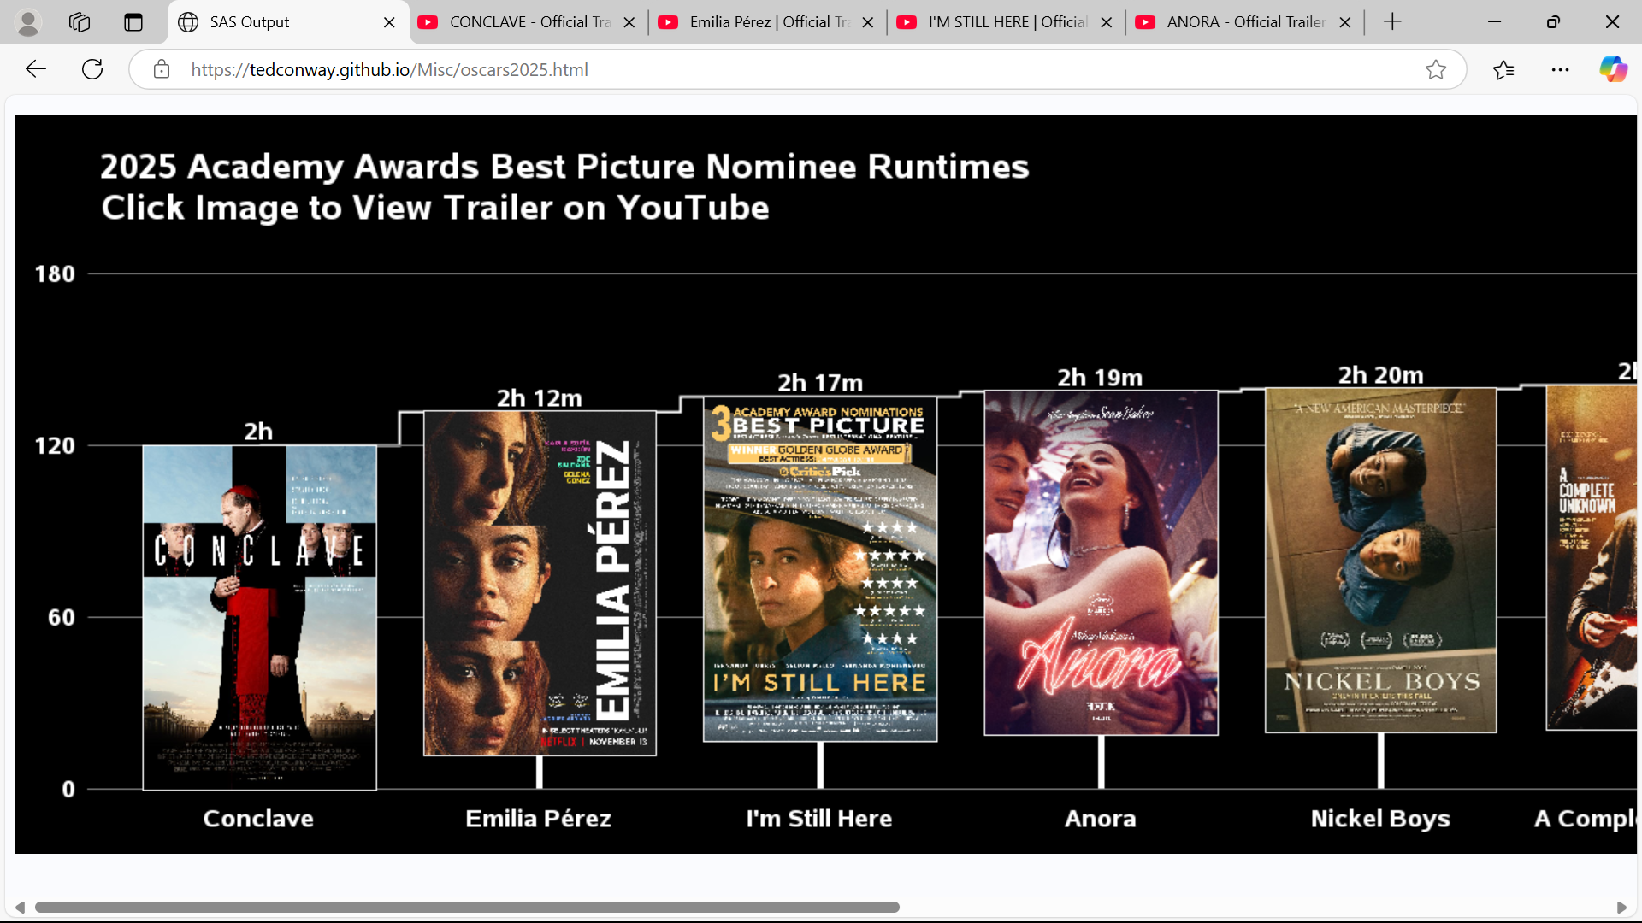Screen dimensions: 1642x923
Task: Open a new browser tab
Action: [1392, 21]
